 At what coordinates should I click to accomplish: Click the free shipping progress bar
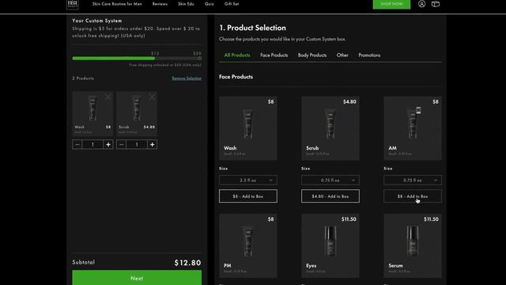[137, 59]
